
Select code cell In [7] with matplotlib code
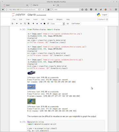coord(66,126)
